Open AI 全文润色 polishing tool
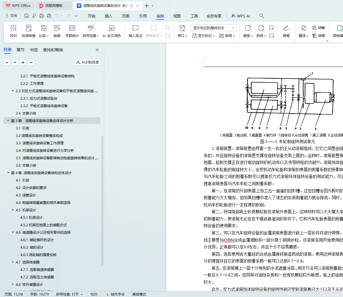 click(x=111, y=31)
